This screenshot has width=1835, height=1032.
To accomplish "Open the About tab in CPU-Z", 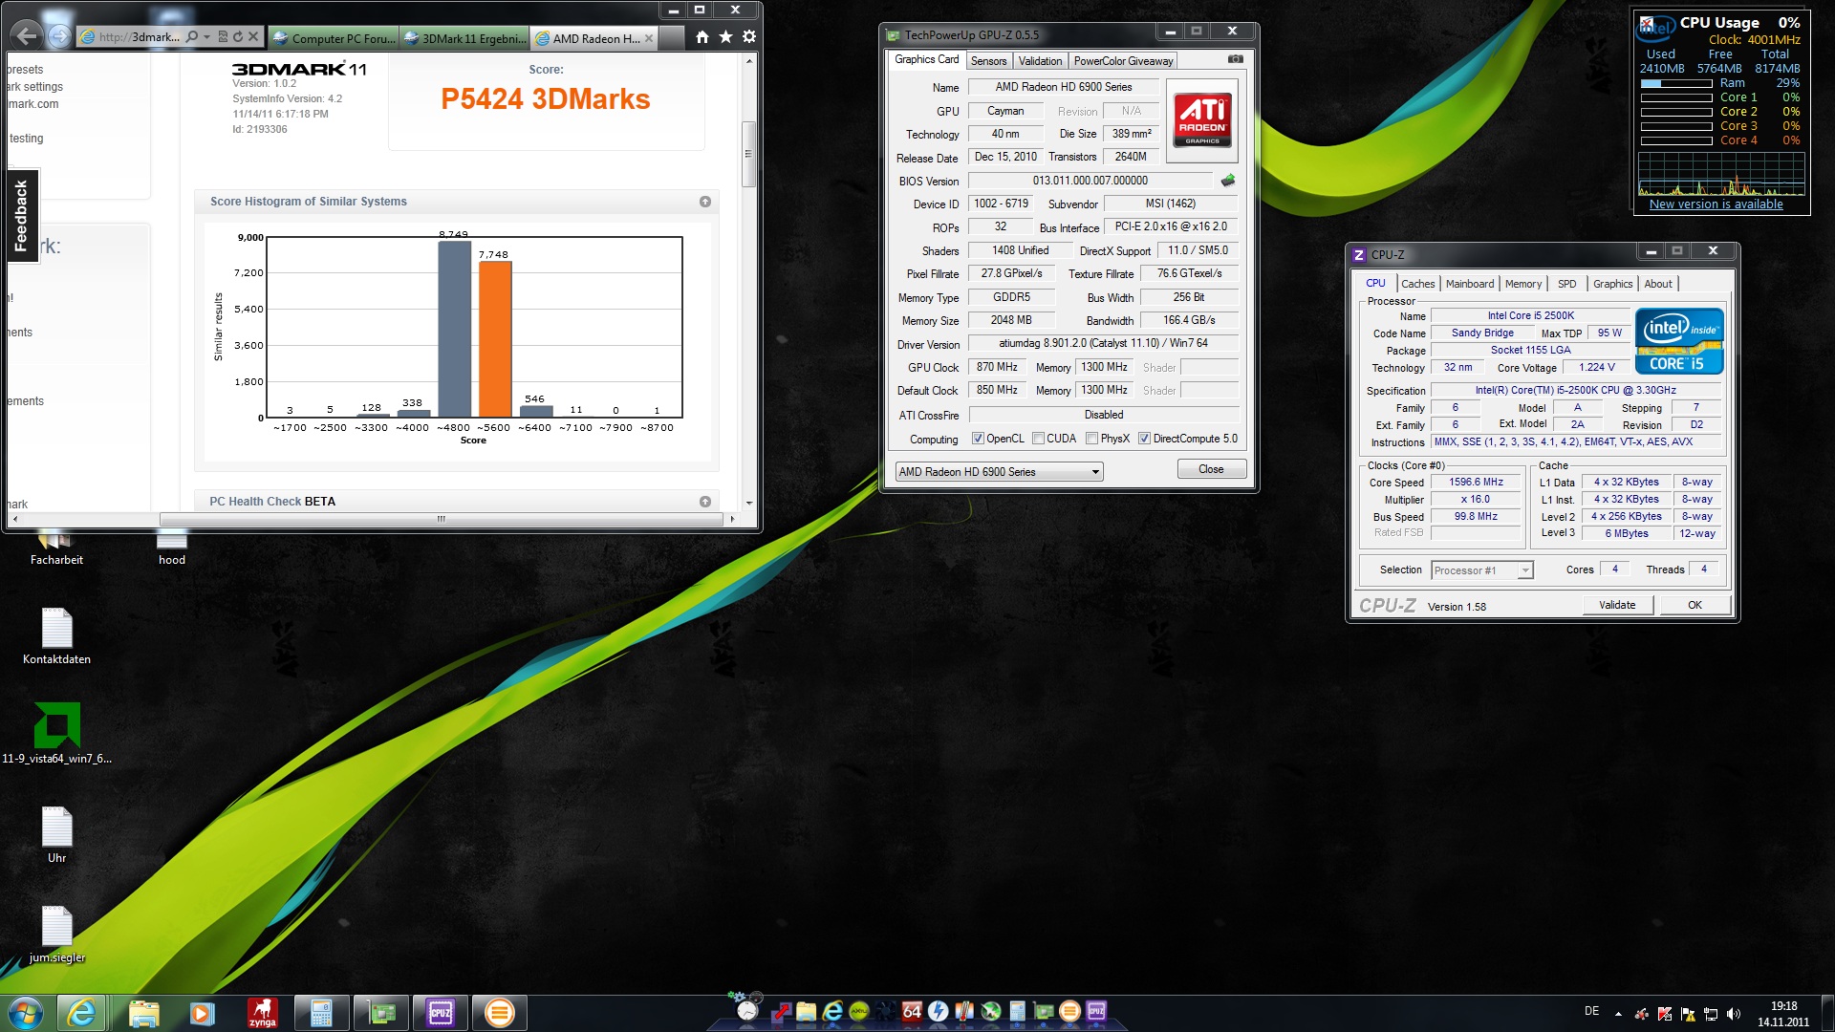I will pos(1658,284).
